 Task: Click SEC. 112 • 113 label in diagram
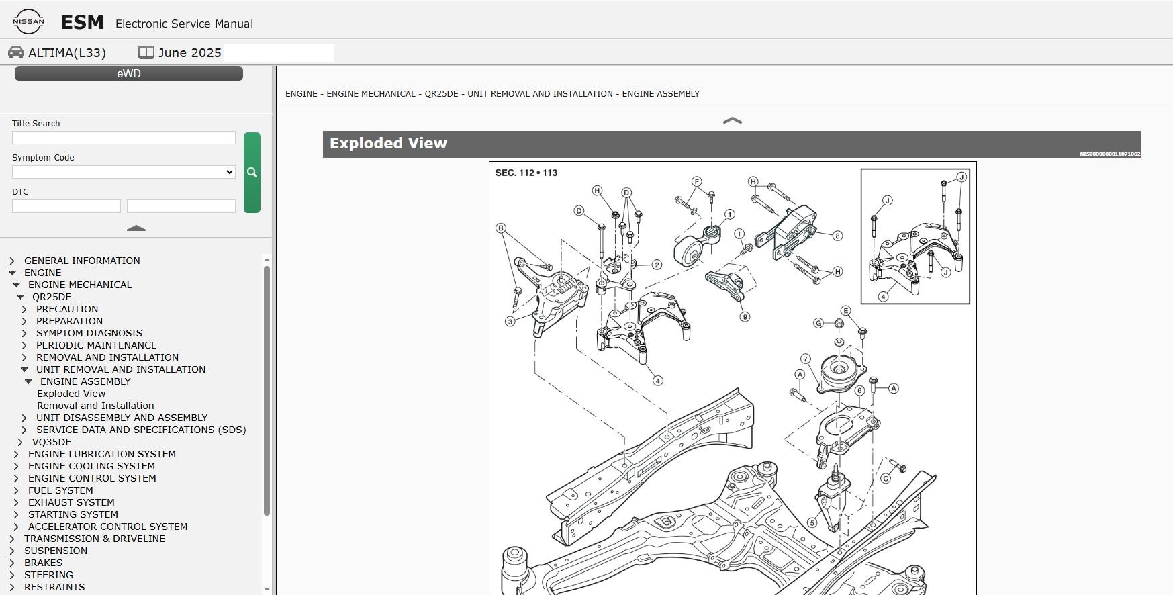pos(526,173)
